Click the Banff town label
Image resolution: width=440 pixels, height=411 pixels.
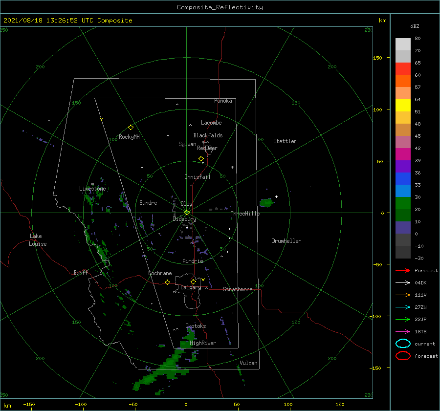click(81, 272)
